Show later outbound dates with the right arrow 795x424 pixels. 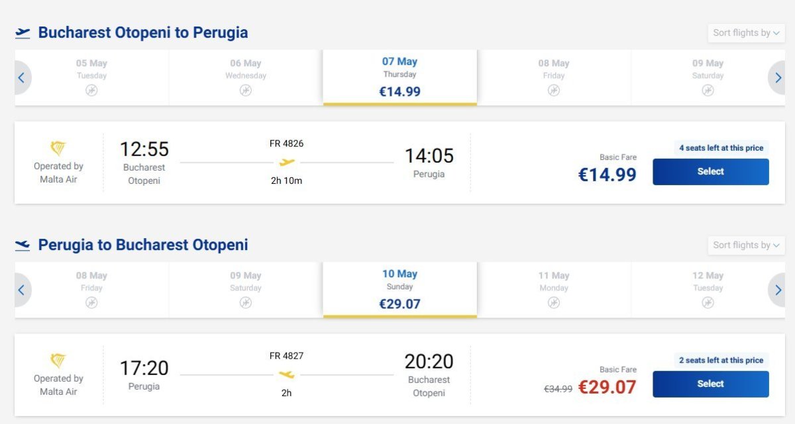(x=778, y=78)
